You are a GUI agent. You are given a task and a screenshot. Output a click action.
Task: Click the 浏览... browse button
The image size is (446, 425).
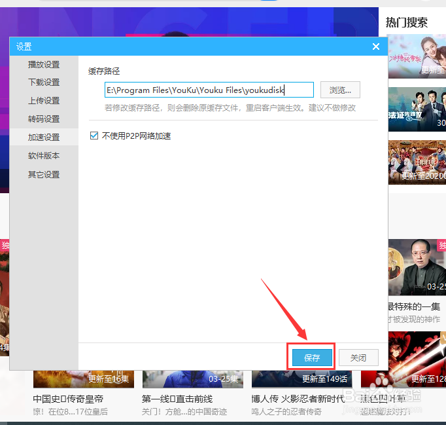tap(340, 90)
